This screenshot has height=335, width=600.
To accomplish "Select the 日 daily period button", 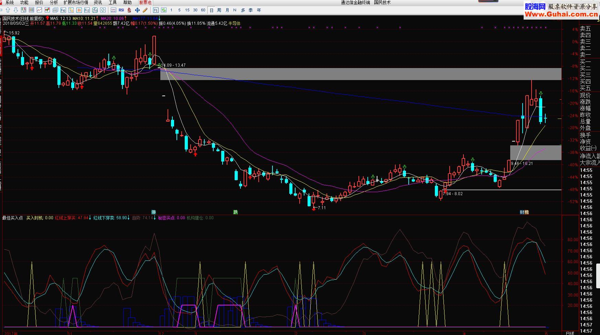I will [212, 10].
